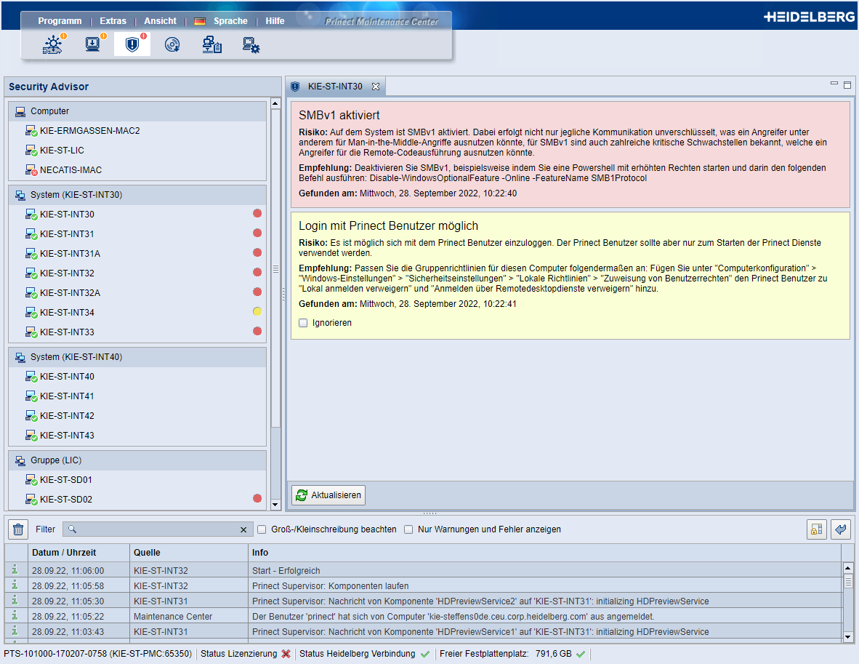
Task: Select the Maintenance Center log source cell
Action: click(188, 616)
